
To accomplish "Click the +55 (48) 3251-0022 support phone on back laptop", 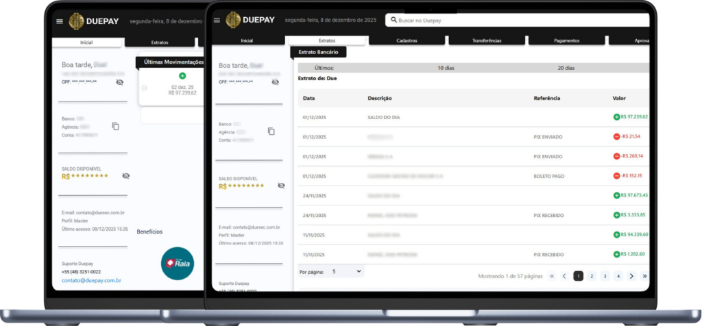I will [x=81, y=272].
